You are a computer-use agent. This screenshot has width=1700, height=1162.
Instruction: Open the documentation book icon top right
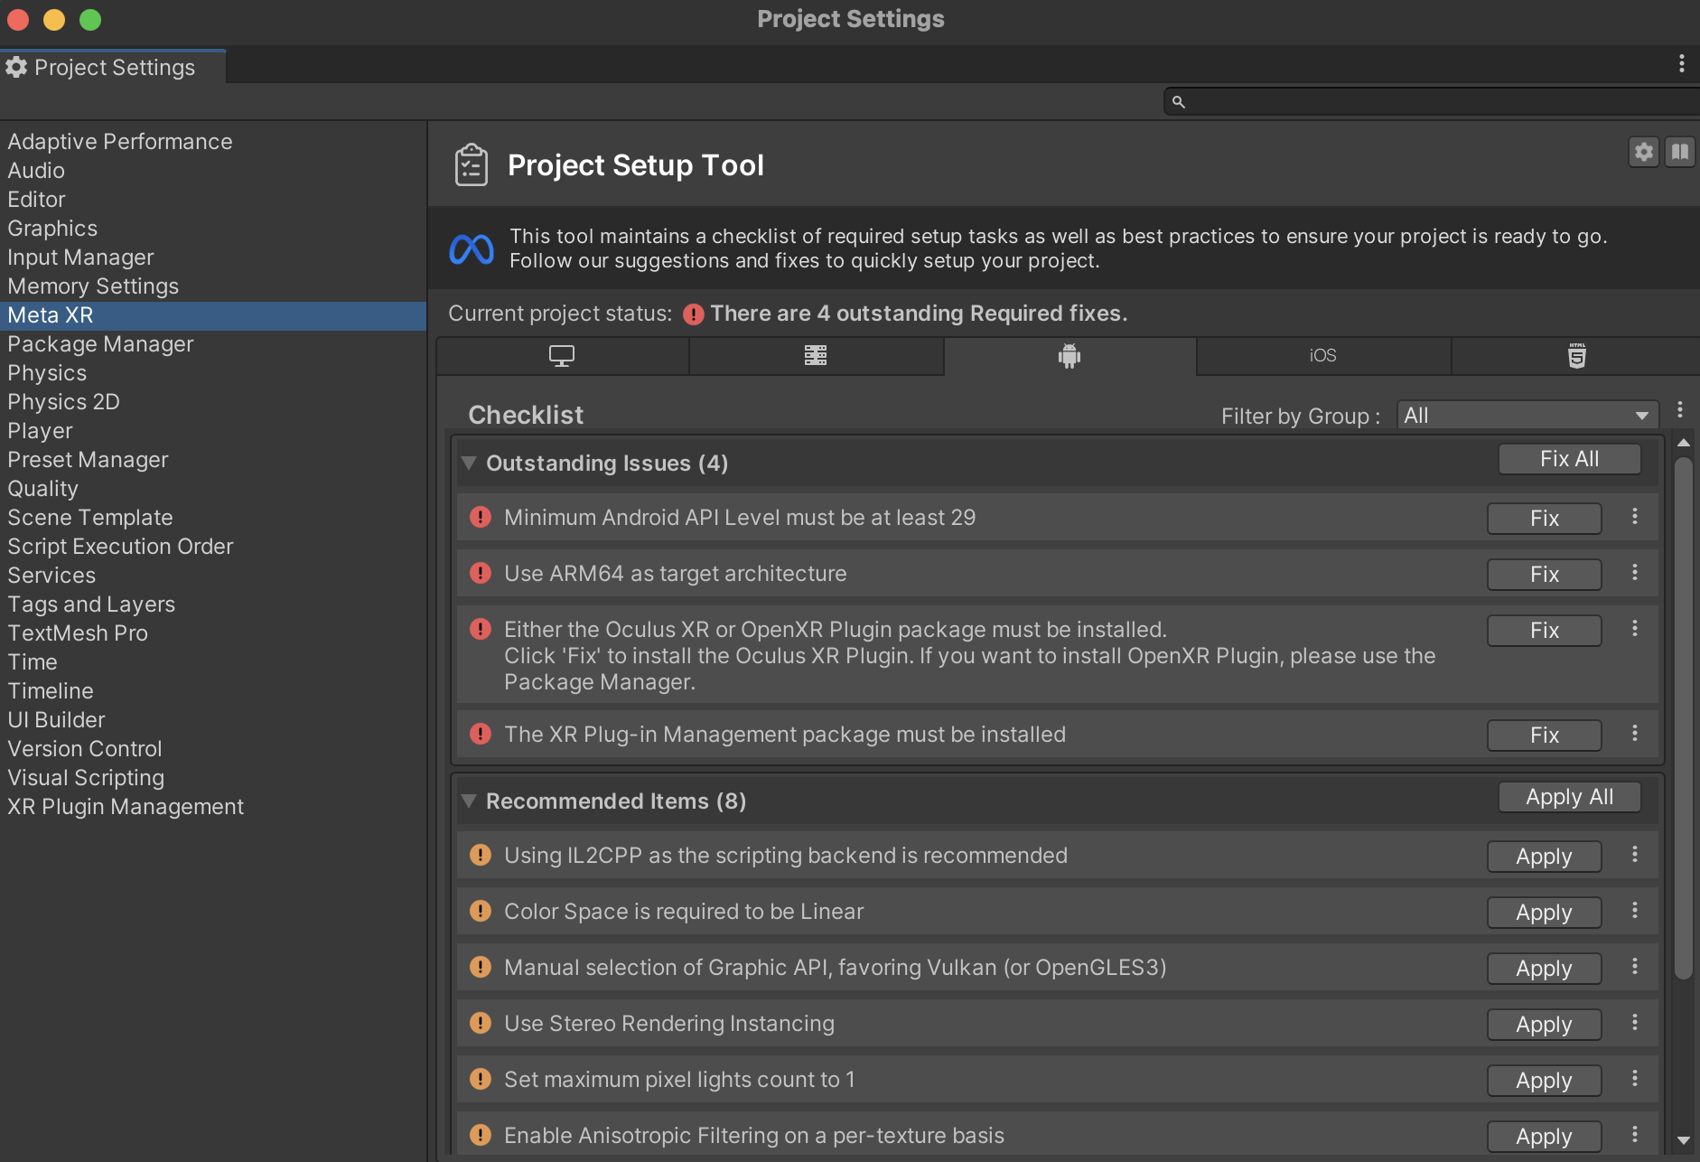tap(1681, 152)
